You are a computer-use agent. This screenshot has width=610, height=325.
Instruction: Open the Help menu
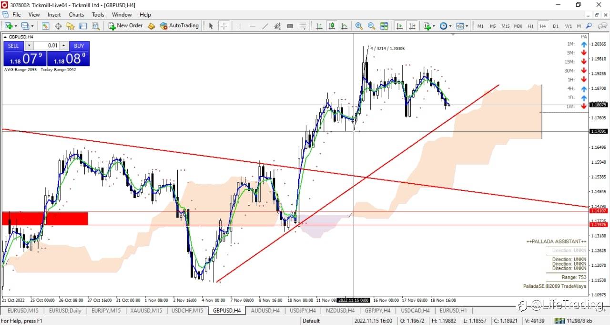145,15
